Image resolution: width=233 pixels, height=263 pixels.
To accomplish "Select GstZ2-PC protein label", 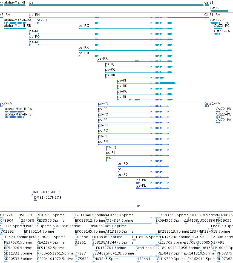I will pos(223,114).
